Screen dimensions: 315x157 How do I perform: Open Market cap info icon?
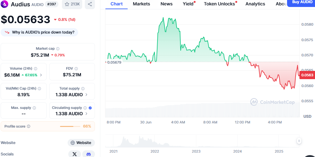[x=58, y=49]
